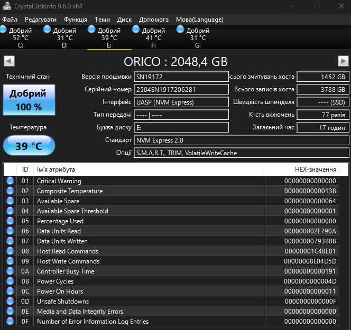Click the Температура label
This screenshot has width=351, height=330.
tap(28, 127)
